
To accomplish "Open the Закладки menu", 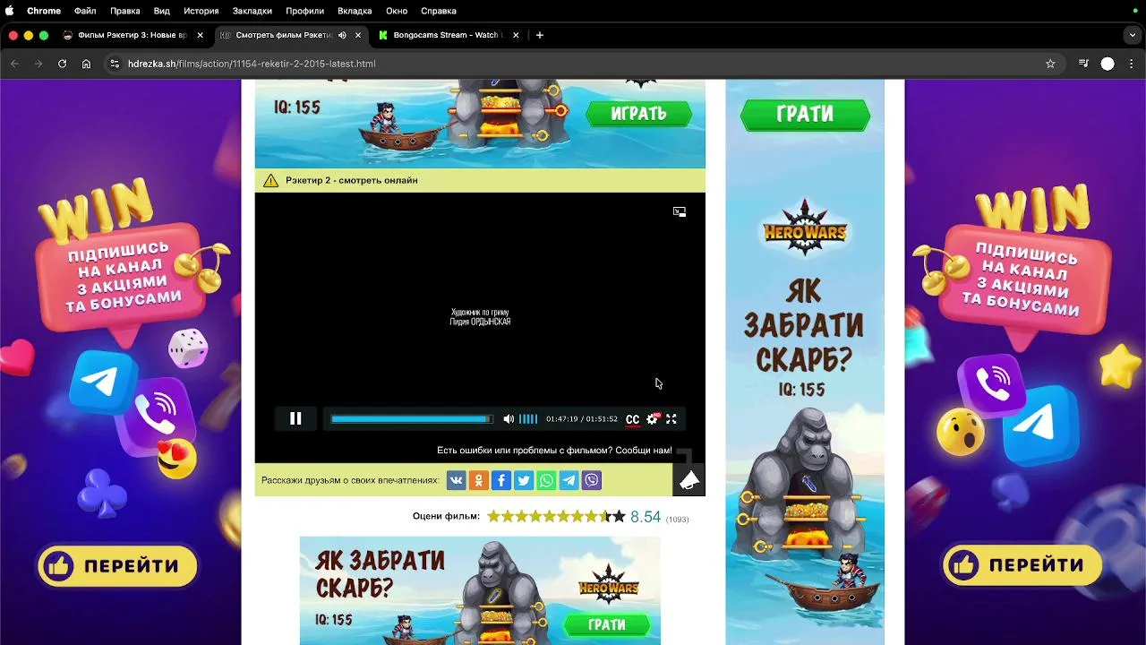I will pos(252,11).
